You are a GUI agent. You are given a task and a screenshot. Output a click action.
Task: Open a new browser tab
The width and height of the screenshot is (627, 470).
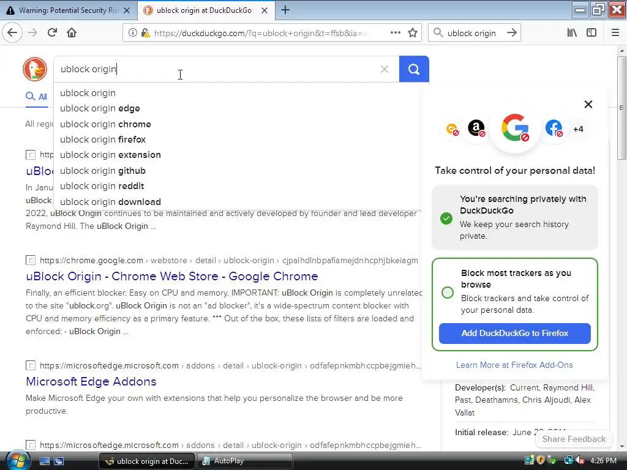(285, 10)
